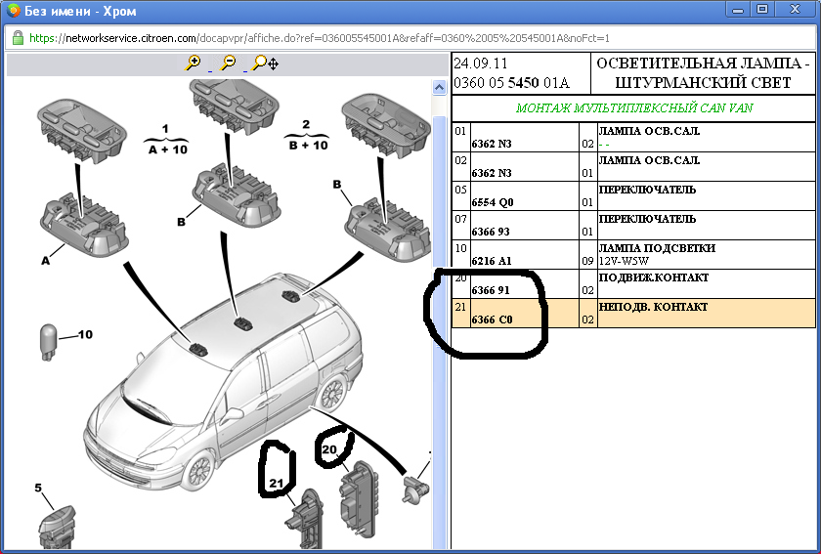Screen dimensions: 821x554
Task: Open part number 6554 Q0 link
Action: [492, 202]
